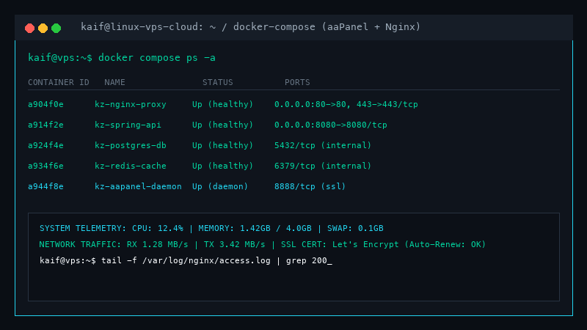Click the kz-spring-api container name
The height and width of the screenshot is (330, 587).
click(x=128, y=125)
